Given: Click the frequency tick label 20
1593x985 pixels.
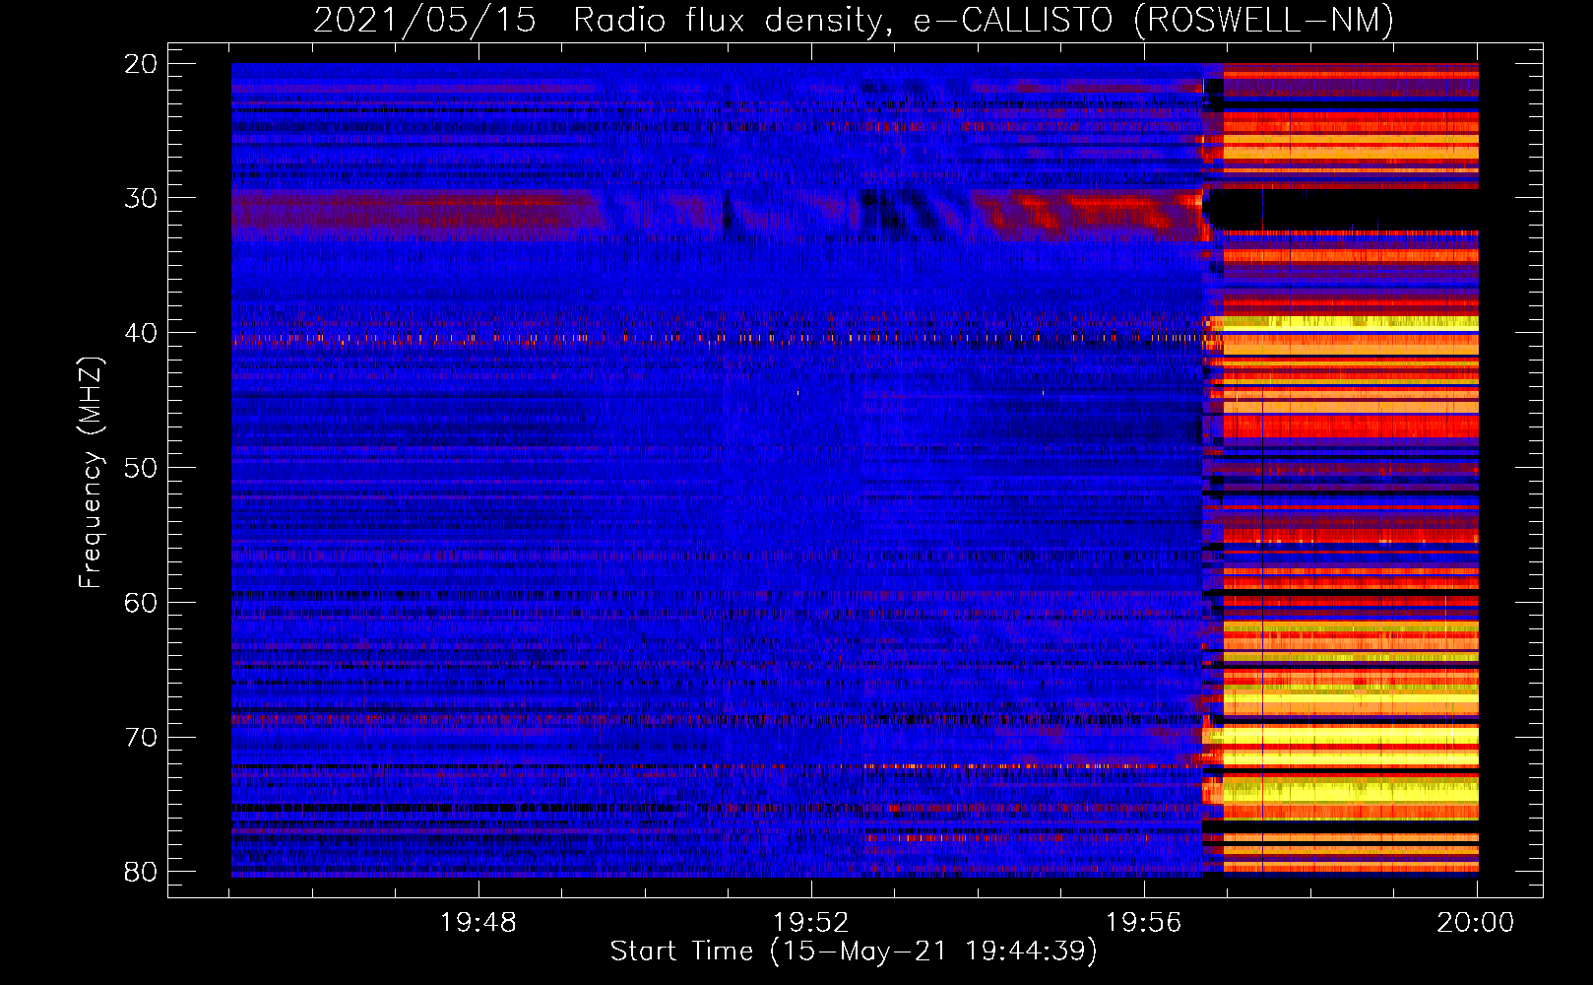Looking at the screenshot, I should pyautogui.click(x=141, y=64).
